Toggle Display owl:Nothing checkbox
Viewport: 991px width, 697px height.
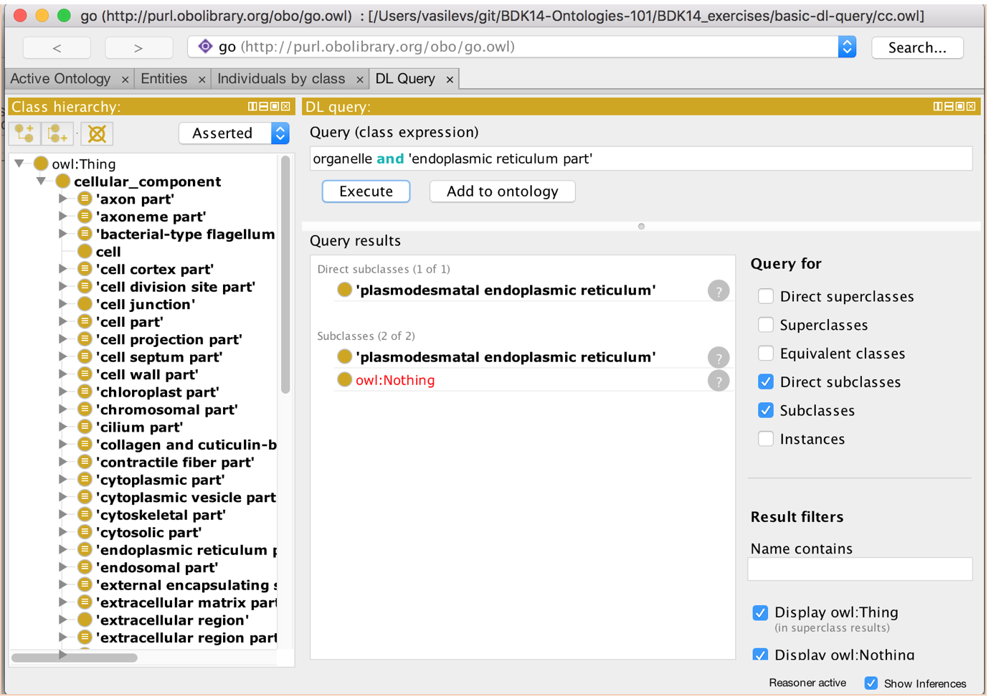point(760,655)
